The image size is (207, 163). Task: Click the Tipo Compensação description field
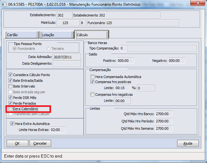tap(162, 48)
